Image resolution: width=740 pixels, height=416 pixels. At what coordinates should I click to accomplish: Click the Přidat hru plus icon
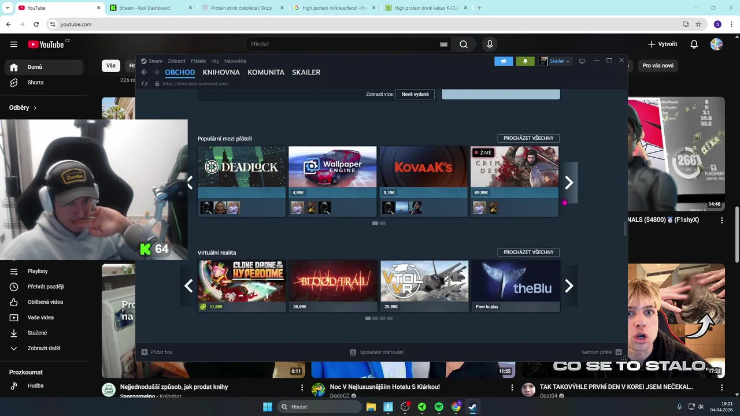click(145, 352)
